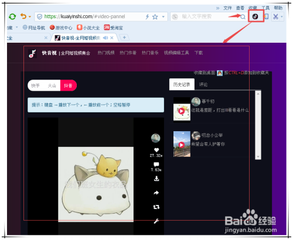
Task: Open 视频编辑工具 nav link
Action: click(176, 53)
